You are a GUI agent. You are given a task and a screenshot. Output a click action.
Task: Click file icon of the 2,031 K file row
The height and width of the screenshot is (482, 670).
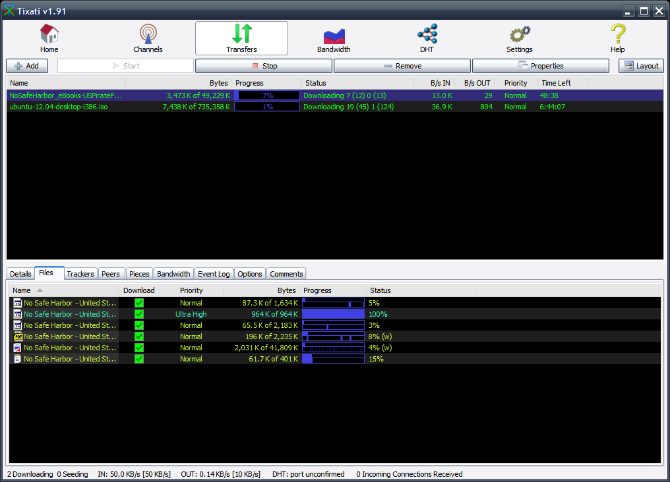click(x=18, y=348)
